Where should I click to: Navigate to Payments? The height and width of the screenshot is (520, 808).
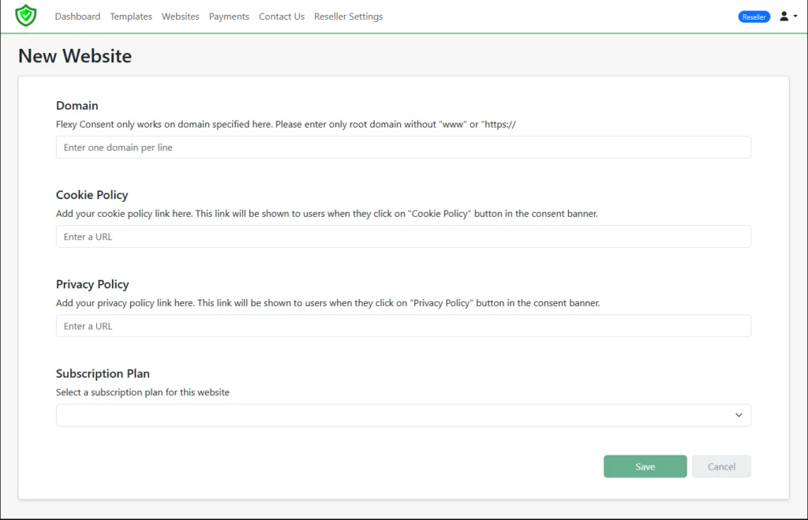click(x=229, y=17)
